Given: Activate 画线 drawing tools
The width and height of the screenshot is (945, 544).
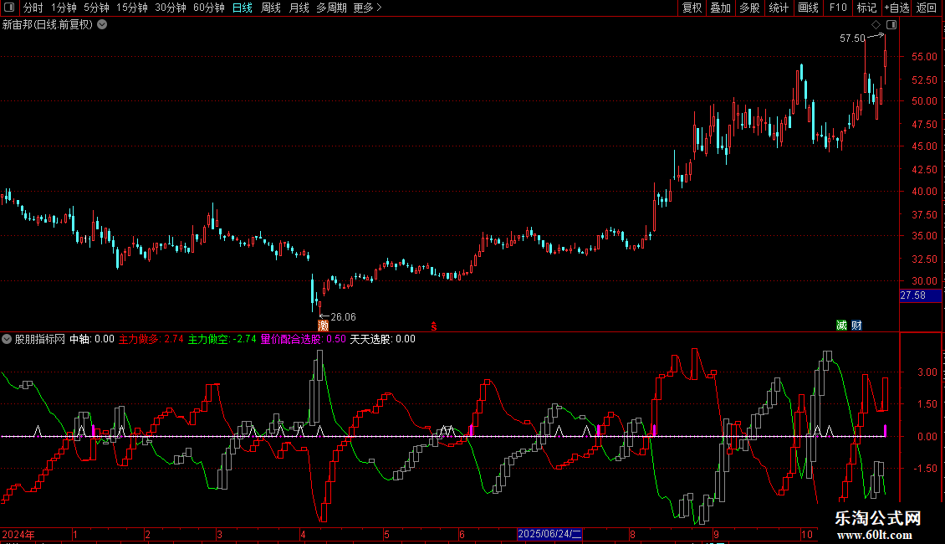Looking at the screenshot, I should [808, 8].
